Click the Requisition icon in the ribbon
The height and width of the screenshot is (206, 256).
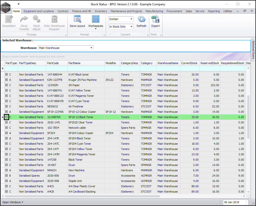point(9,20)
